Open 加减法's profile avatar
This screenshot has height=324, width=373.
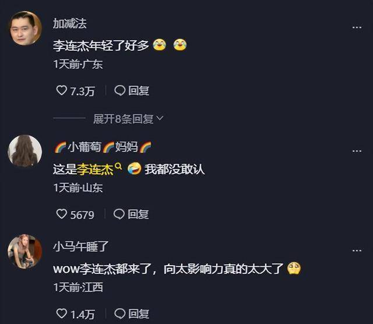click(25, 28)
